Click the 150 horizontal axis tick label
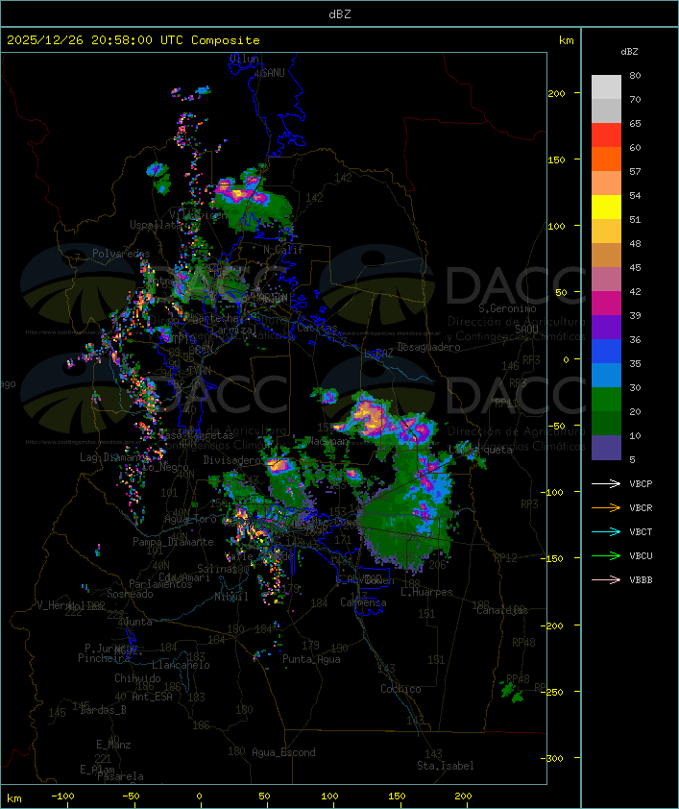 tap(397, 797)
